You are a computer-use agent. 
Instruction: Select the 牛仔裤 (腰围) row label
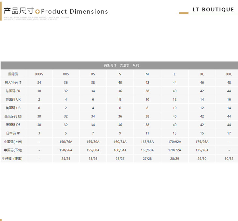(13, 159)
